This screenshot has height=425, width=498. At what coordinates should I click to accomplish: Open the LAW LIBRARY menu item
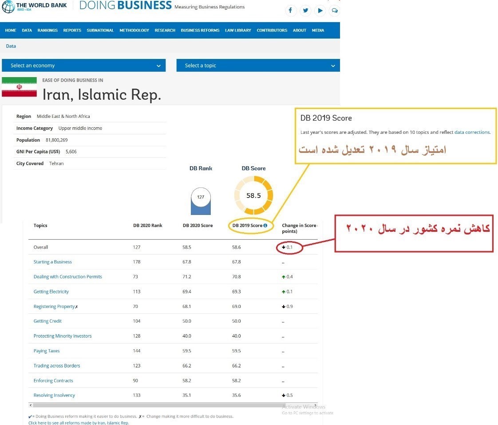pos(238,31)
